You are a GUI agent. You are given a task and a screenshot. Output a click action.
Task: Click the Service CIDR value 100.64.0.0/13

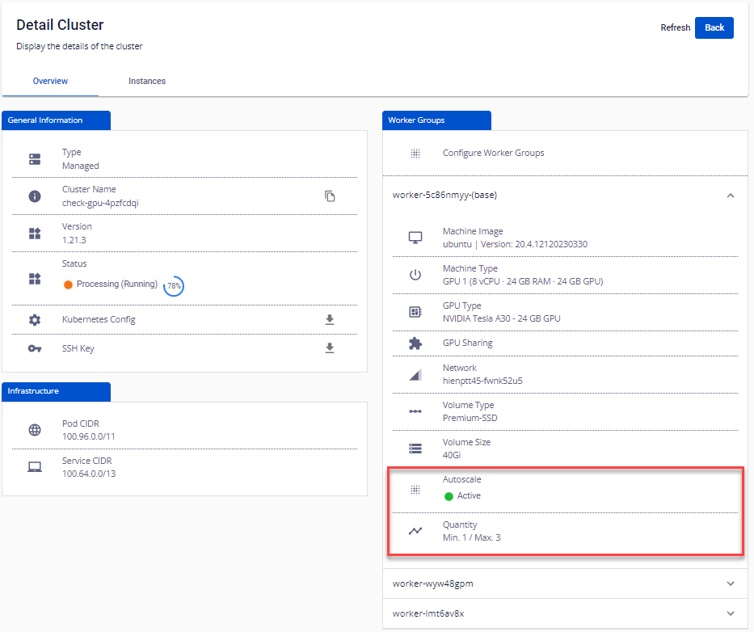(x=89, y=474)
